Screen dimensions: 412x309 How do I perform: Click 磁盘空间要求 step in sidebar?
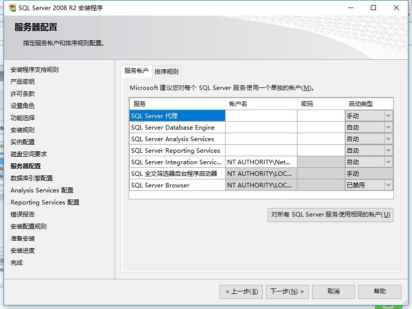(28, 154)
